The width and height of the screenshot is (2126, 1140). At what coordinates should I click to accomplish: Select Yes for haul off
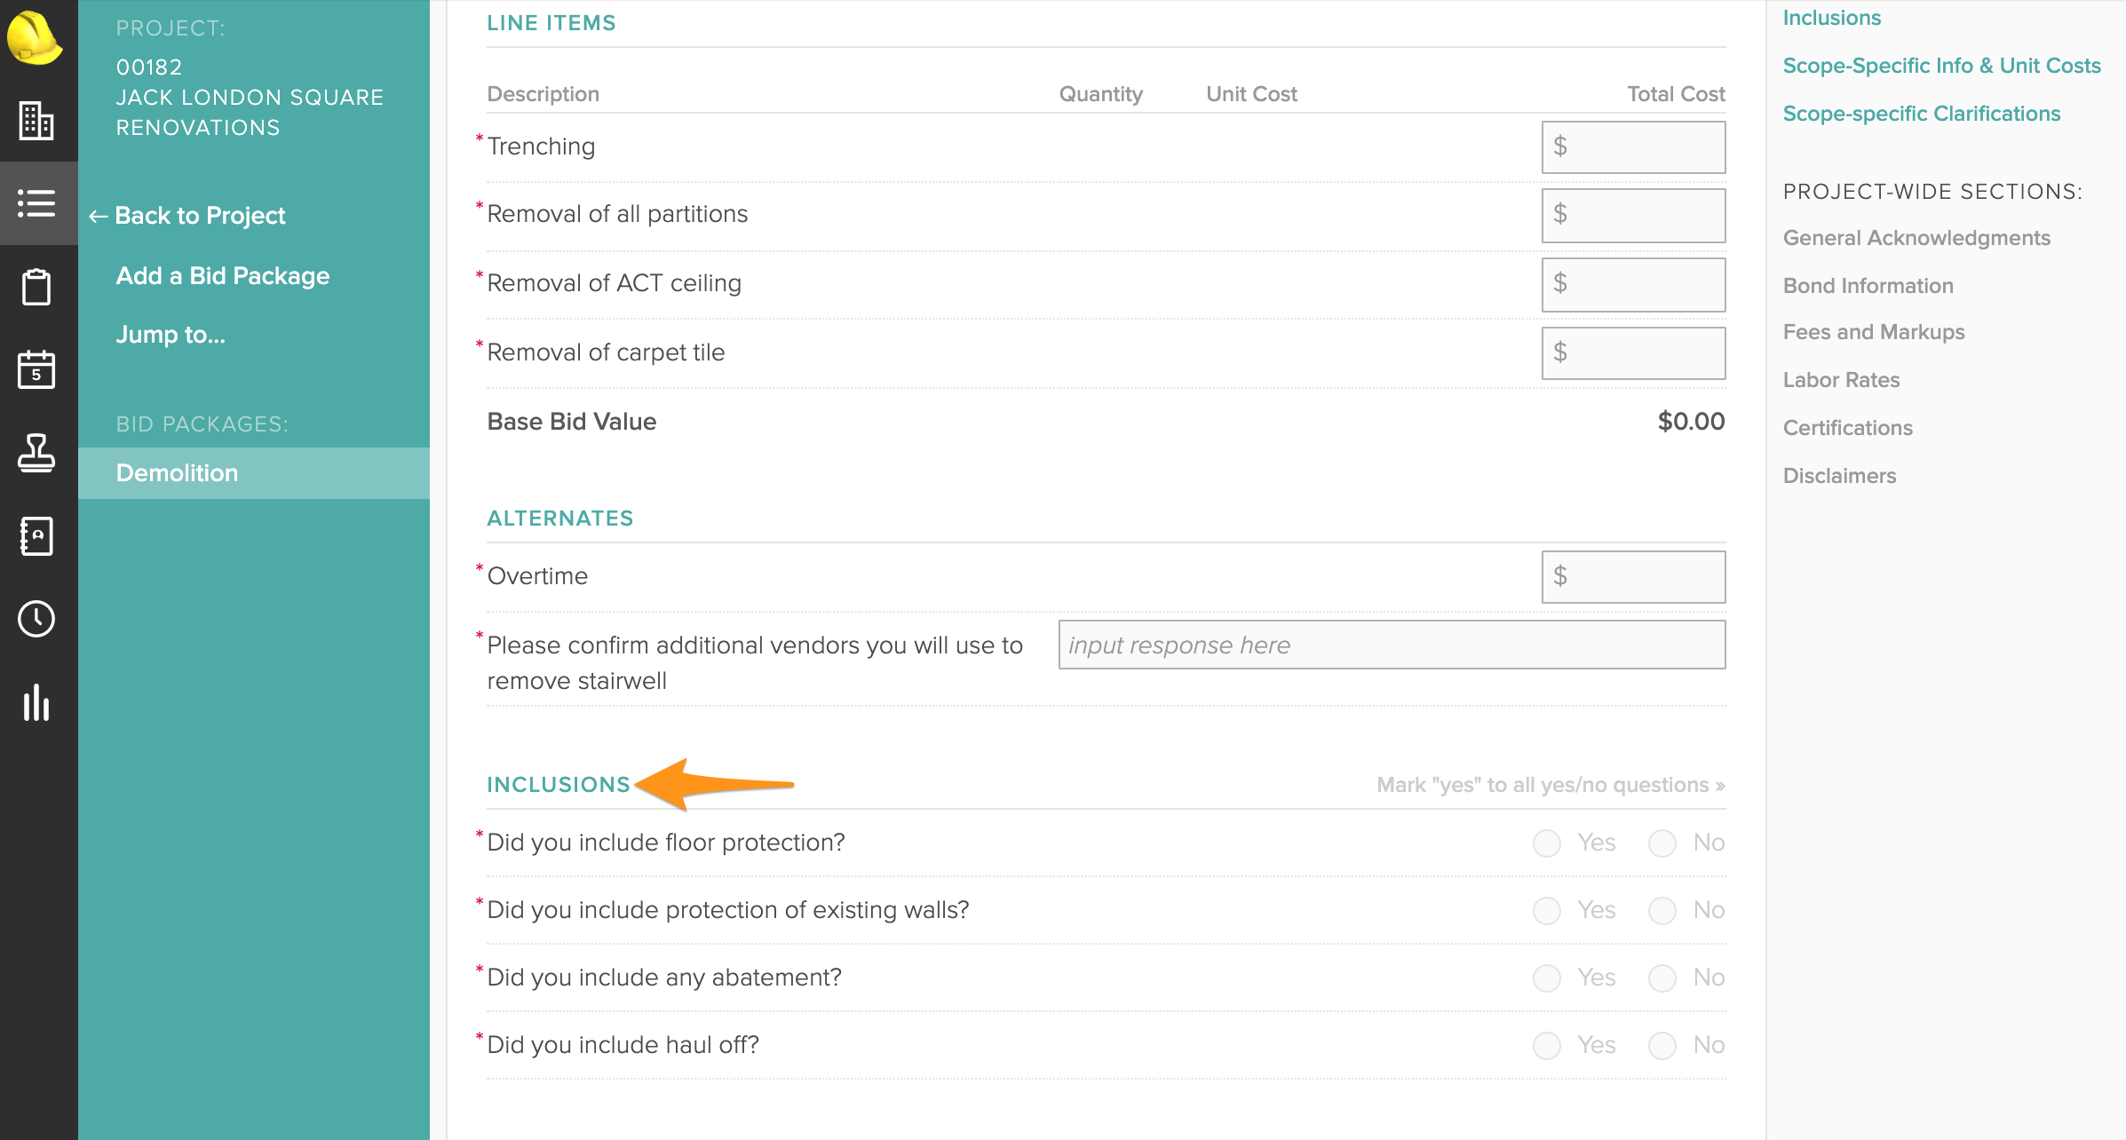(1547, 1045)
